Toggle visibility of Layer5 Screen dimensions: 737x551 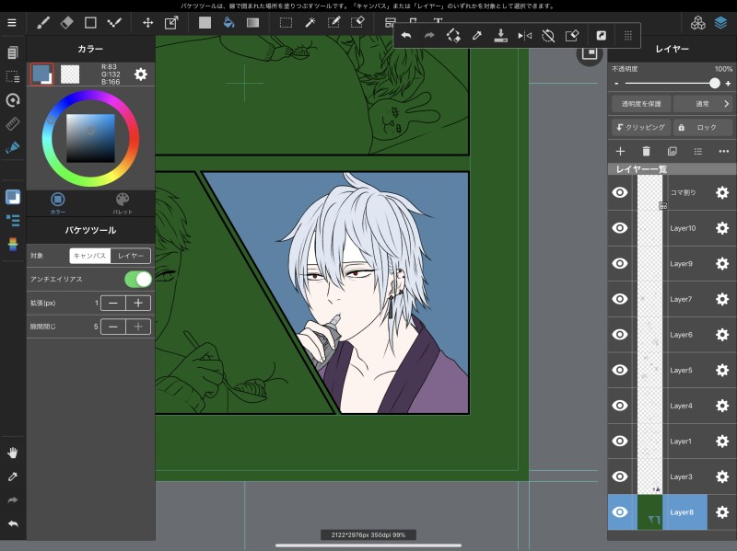pyautogui.click(x=620, y=370)
